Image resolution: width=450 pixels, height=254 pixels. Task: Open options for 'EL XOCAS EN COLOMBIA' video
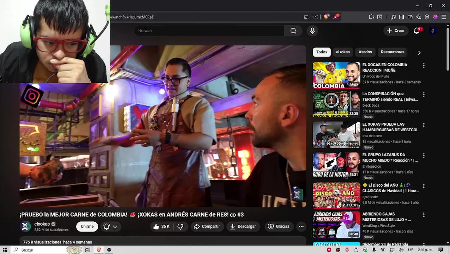pos(424,66)
